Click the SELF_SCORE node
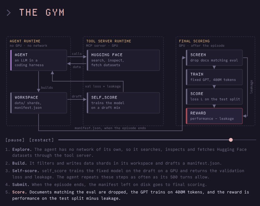 pyautogui.click(x=123, y=103)
